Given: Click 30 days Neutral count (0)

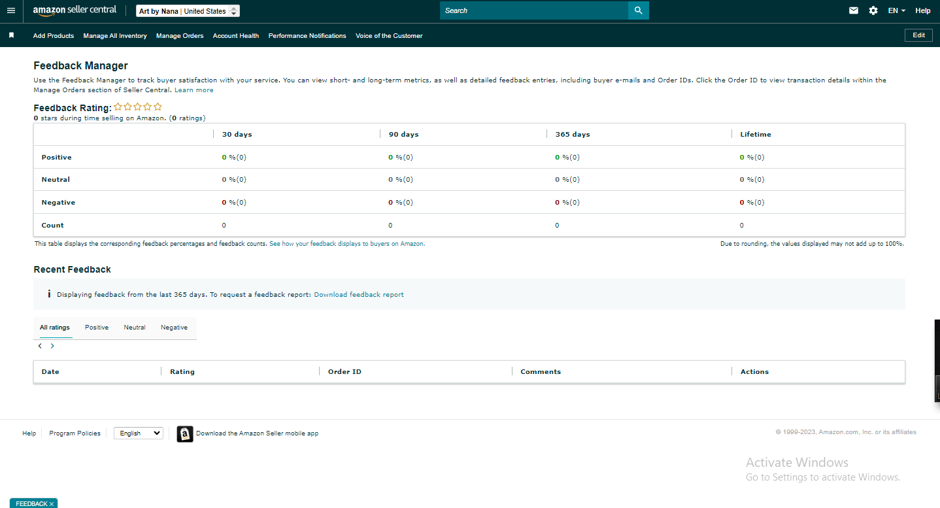Looking at the screenshot, I should coord(242,180).
